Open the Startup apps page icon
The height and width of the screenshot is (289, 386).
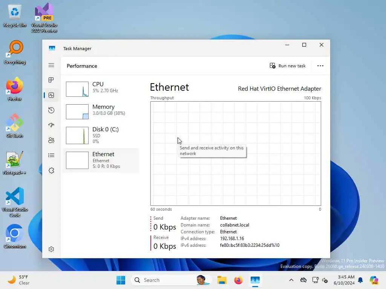click(x=51, y=125)
